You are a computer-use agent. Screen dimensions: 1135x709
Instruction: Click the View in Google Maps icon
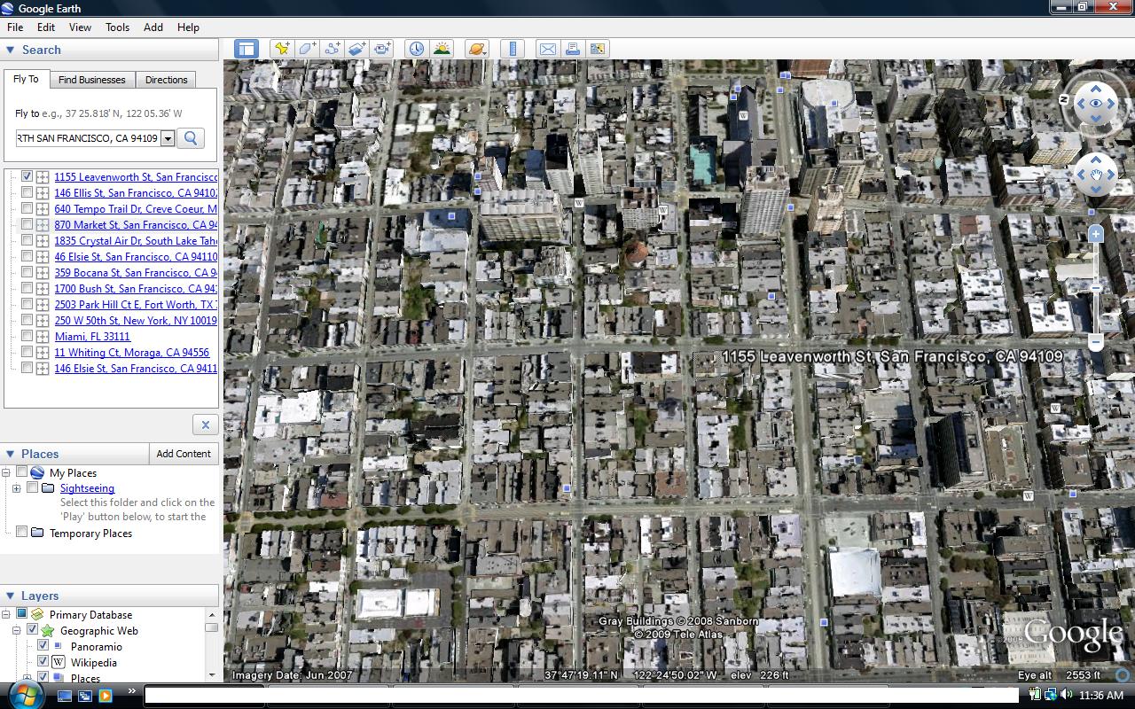pos(598,49)
